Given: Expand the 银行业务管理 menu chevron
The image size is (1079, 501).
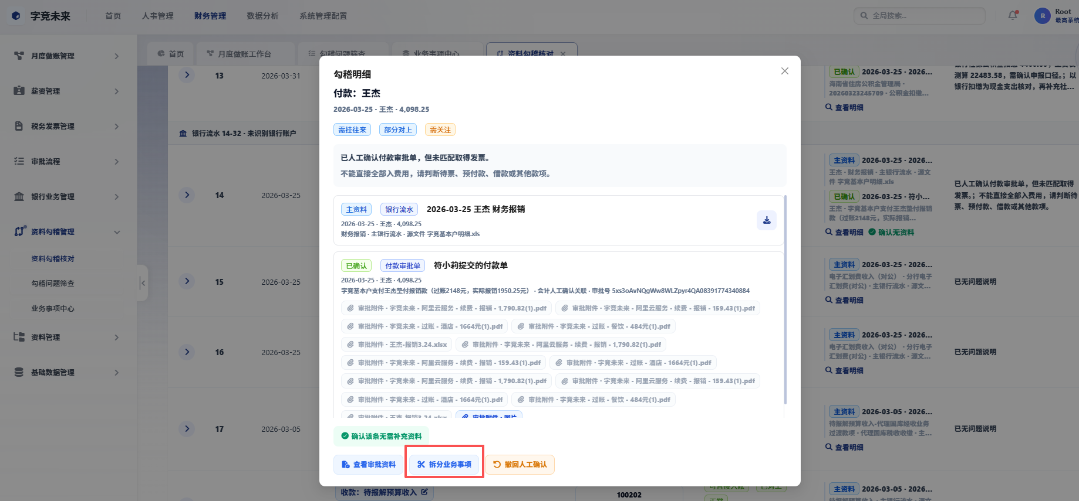Looking at the screenshot, I should click(116, 197).
